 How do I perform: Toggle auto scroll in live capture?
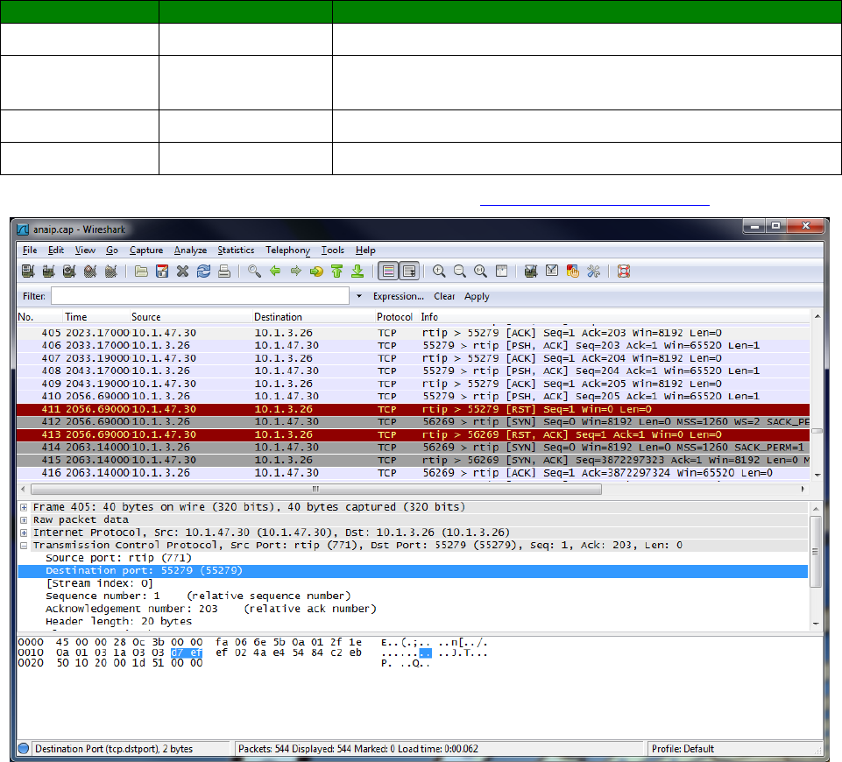409,271
